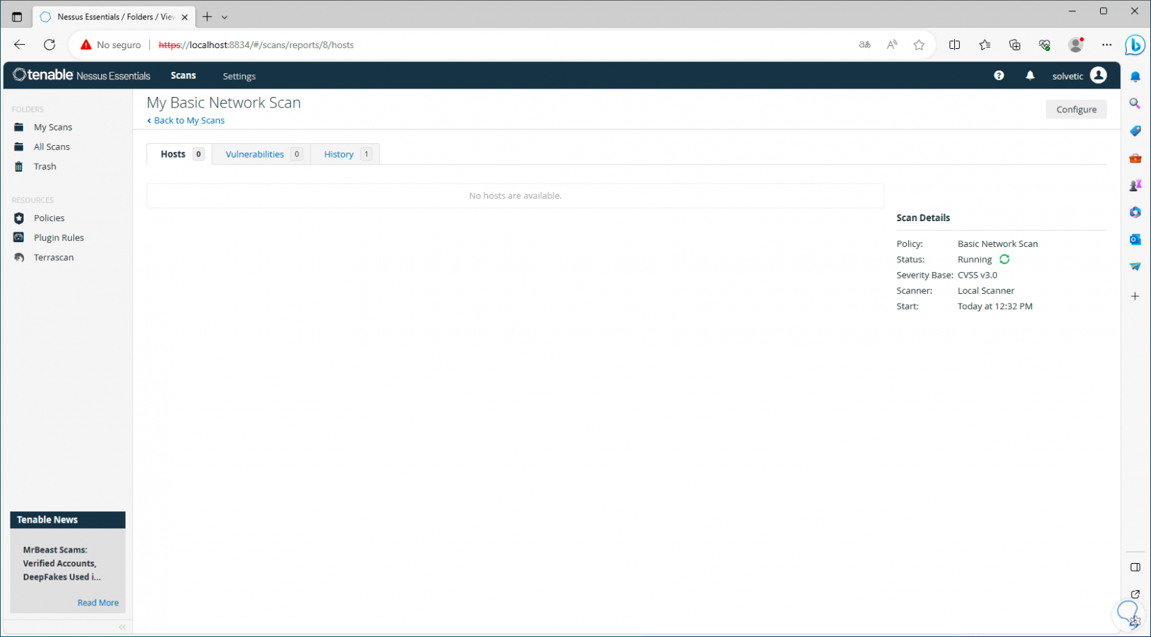The height and width of the screenshot is (637, 1151).
Task: Open browser settings and more menu
Action: click(1107, 45)
